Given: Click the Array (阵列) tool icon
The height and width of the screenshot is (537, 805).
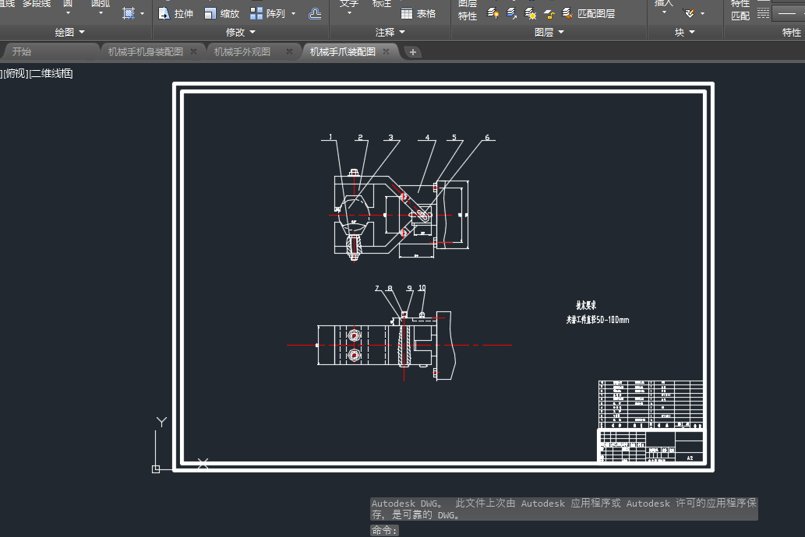Looking at the screenshot, I should (256, 13).
